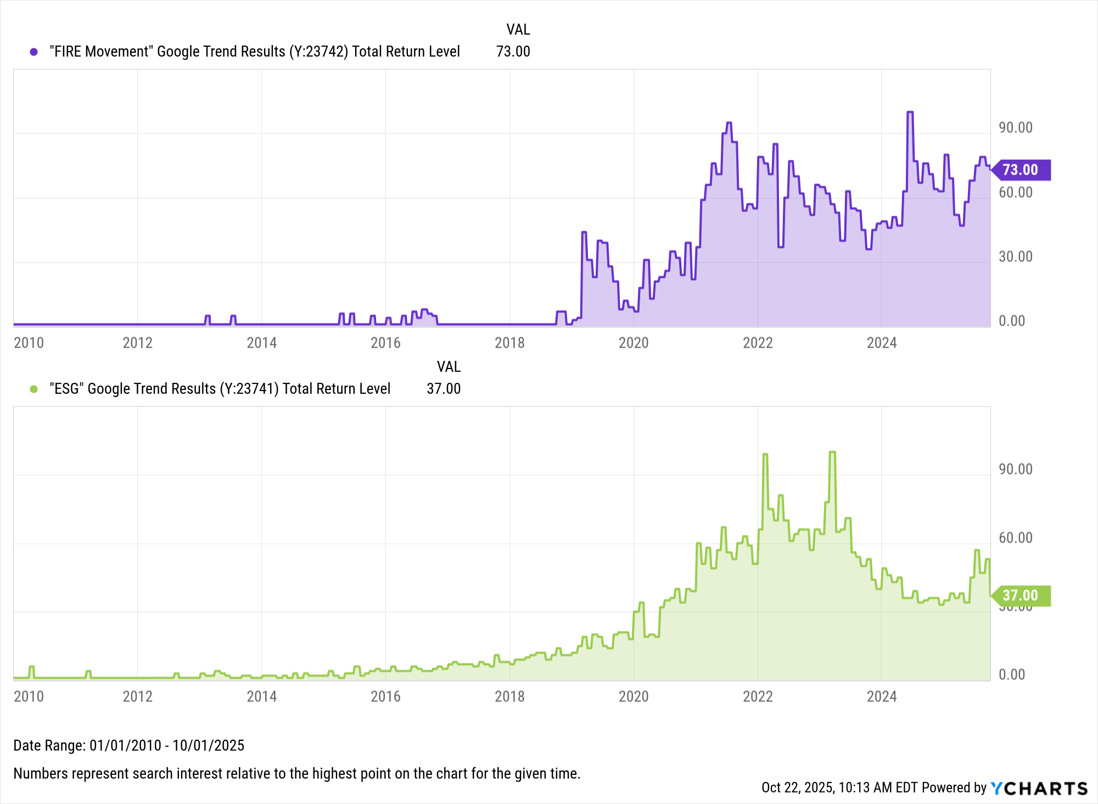The height and width of the screenshot is (804, 1098).
Task: Click the 2020 label on top chart axis
Action: tap(634, 343)
